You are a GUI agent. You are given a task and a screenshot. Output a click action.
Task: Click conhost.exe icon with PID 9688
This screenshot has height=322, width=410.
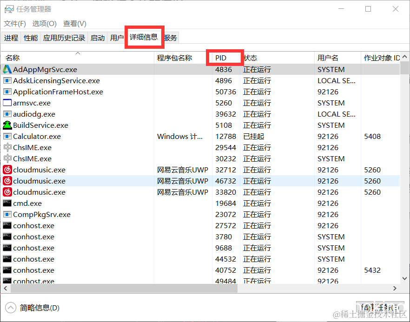(x=7, y=248)
